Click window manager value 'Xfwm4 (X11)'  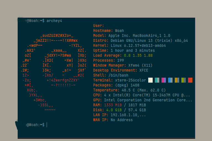click(140, 66)
